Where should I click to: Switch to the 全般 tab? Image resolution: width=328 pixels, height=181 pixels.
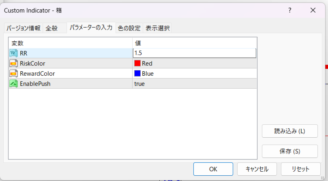51,28
